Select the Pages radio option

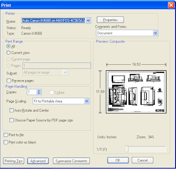click(x=8, y=66)
